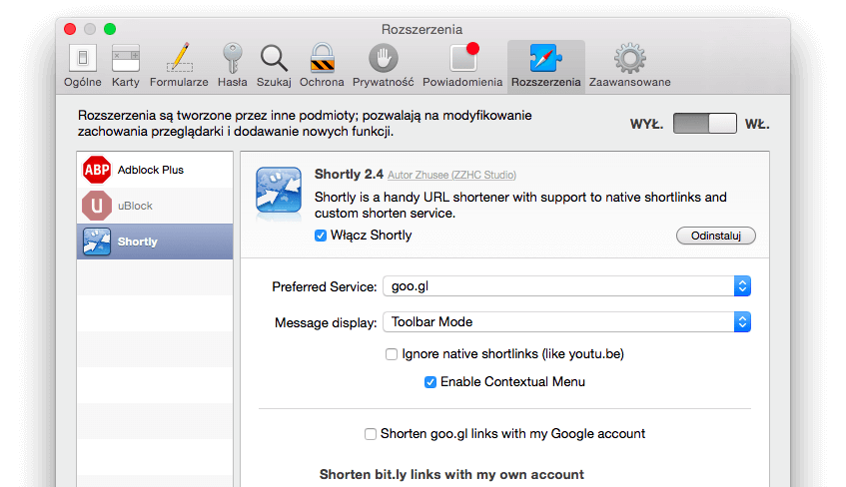Open the Ogólne preferences pane icon

[82, 58]
